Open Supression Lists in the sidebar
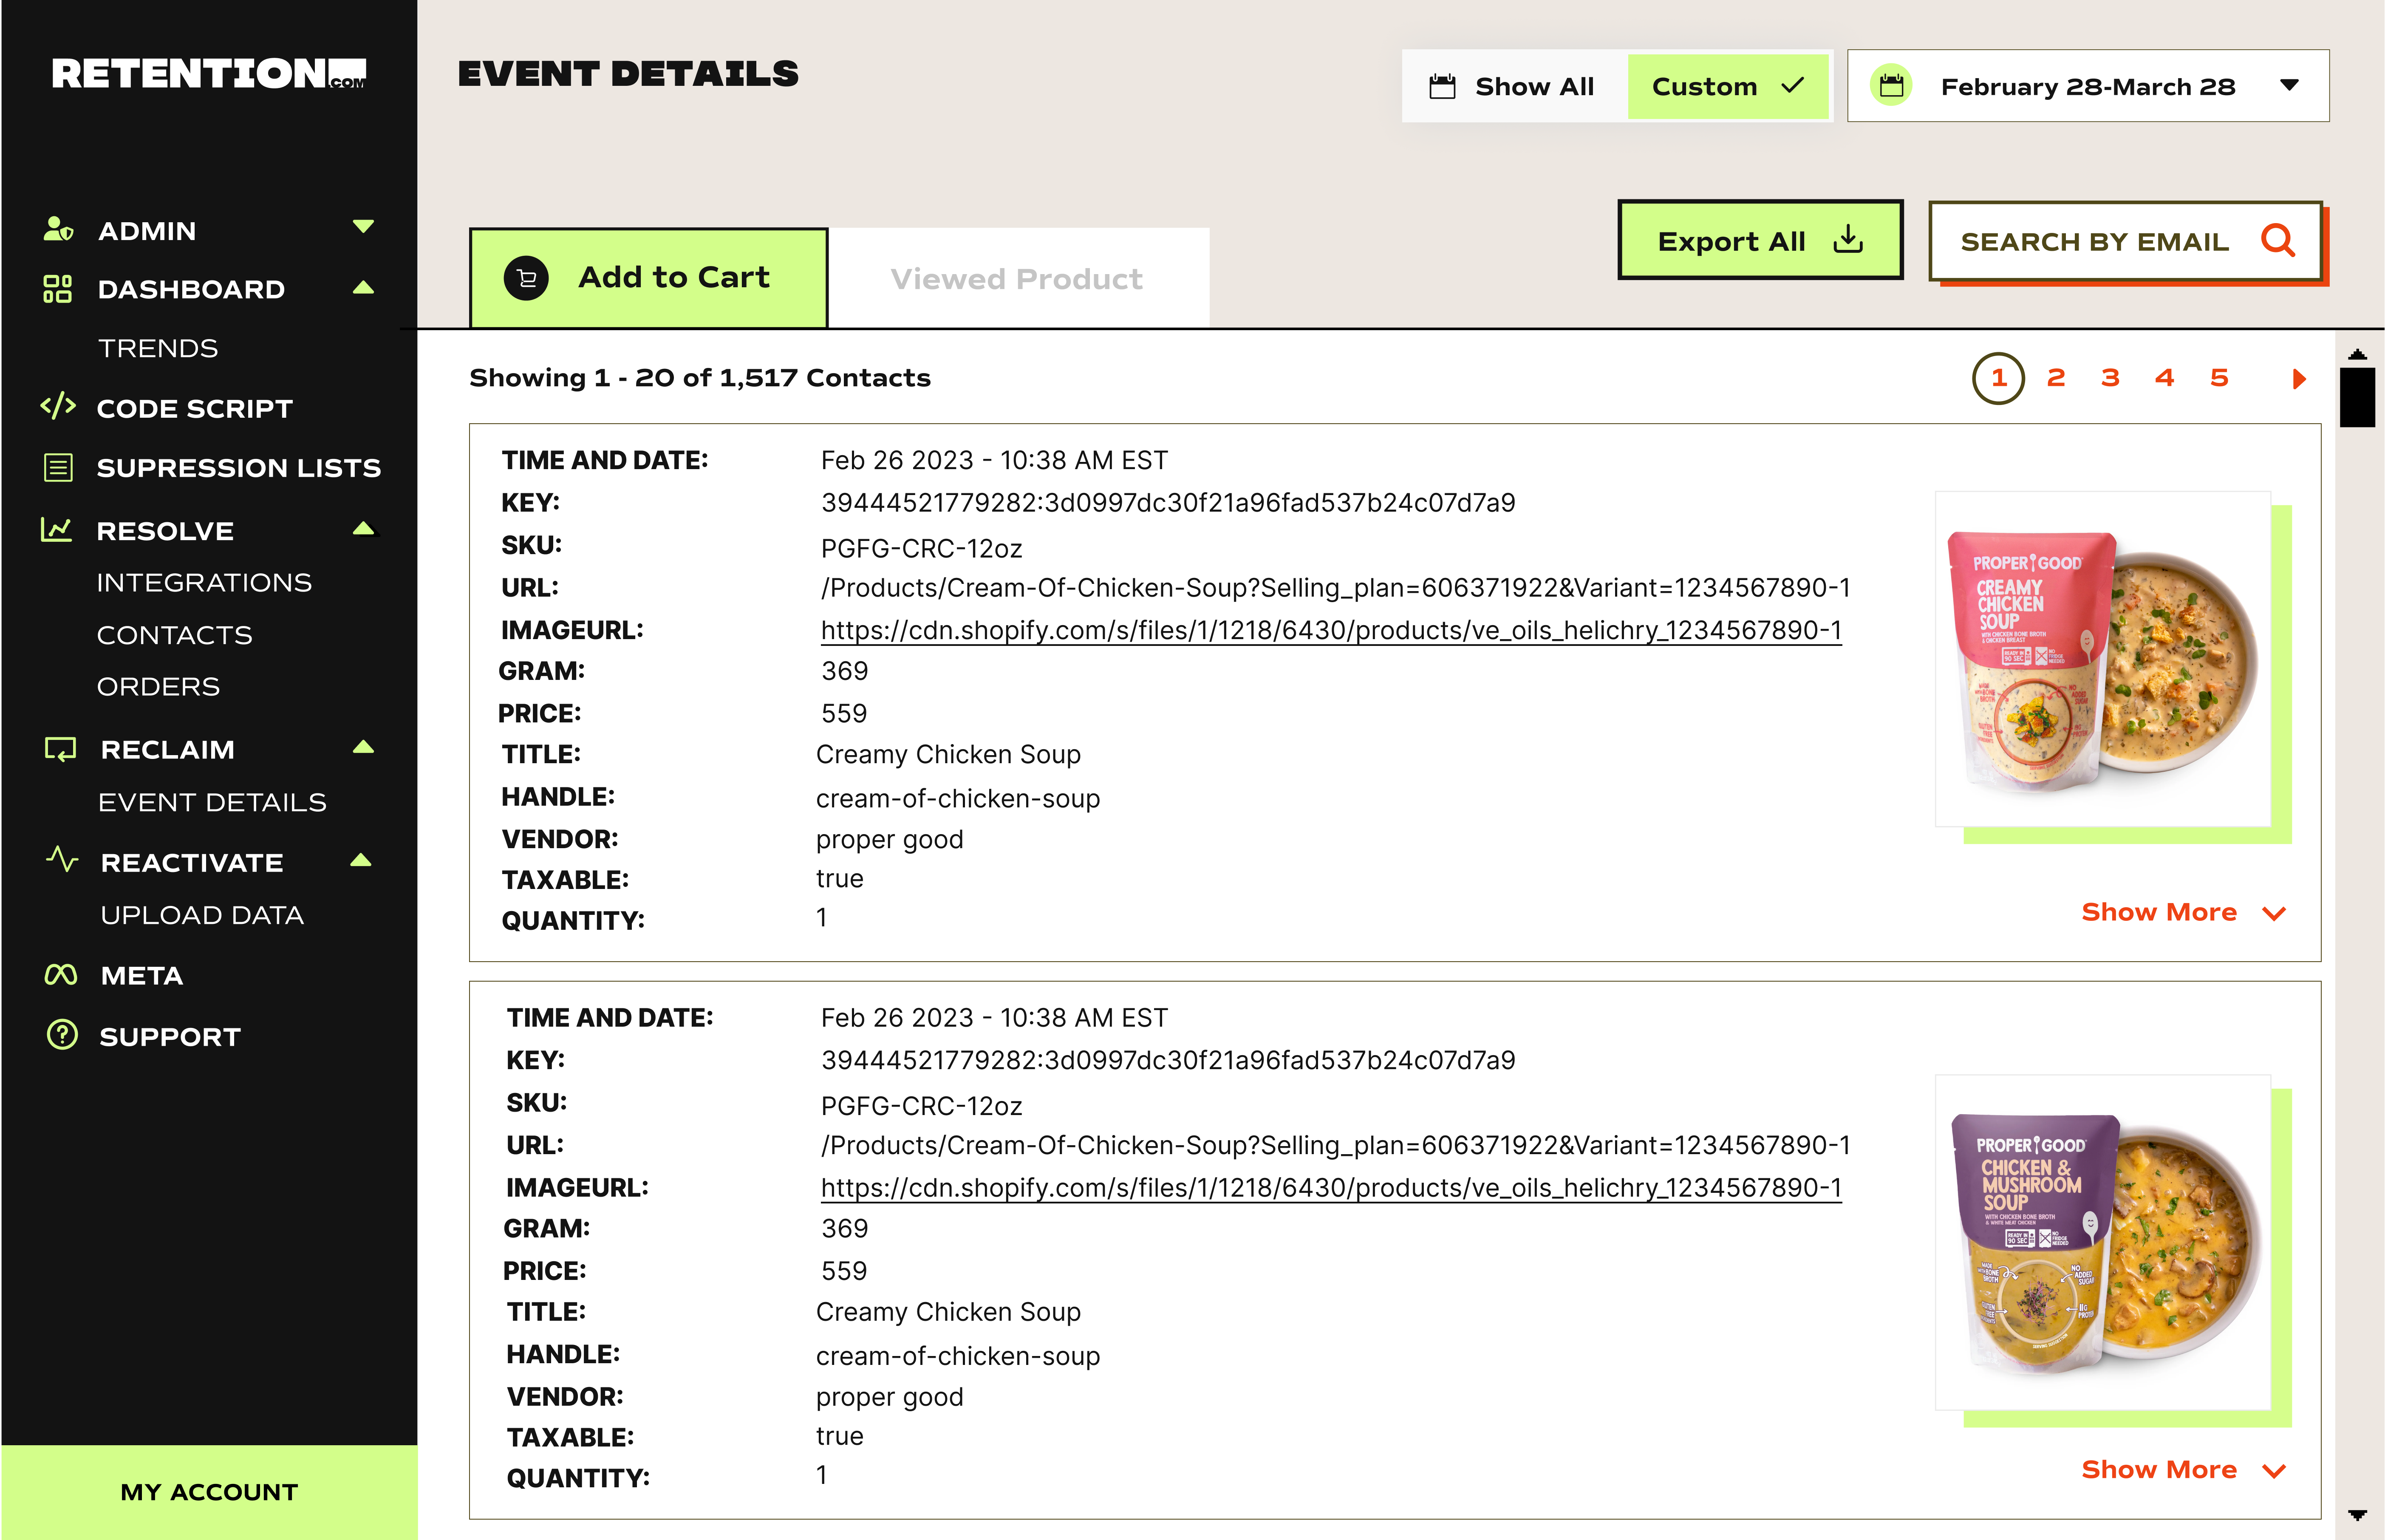The width and height of the screenshot is (2385, 1540). (238, 467)
